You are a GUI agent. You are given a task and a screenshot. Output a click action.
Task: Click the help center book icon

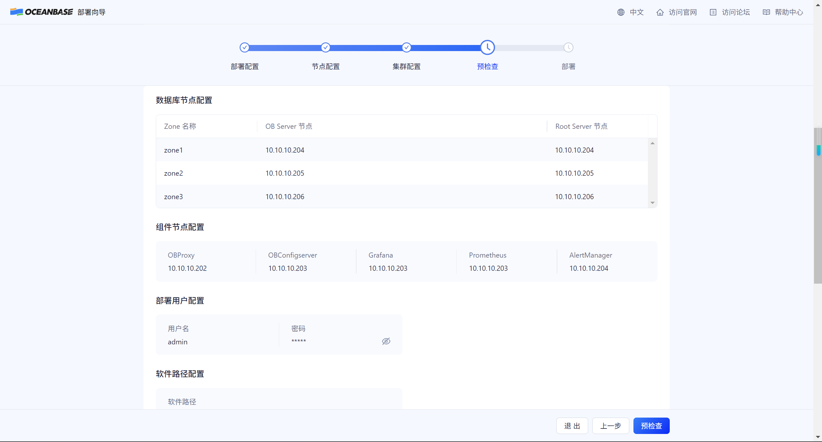(766, 12)
